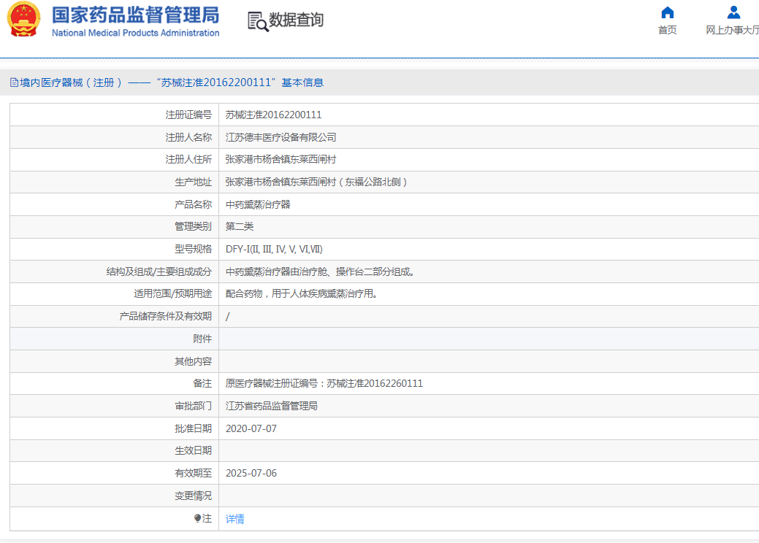
Task: Click the national emblem logo
Action: tap(23, 20)
